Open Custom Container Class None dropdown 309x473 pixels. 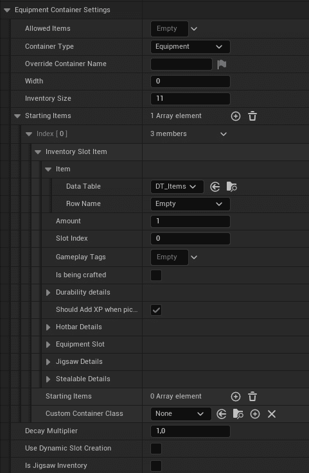(x=181, y=414)
